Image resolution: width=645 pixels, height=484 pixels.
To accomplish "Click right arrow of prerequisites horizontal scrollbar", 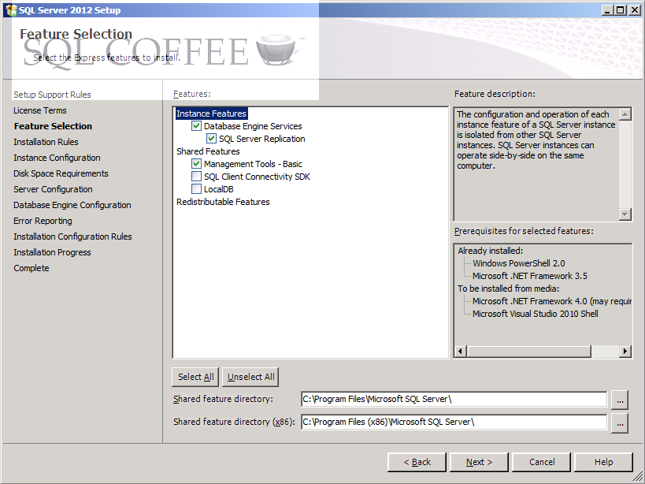I will coord(625,351).
